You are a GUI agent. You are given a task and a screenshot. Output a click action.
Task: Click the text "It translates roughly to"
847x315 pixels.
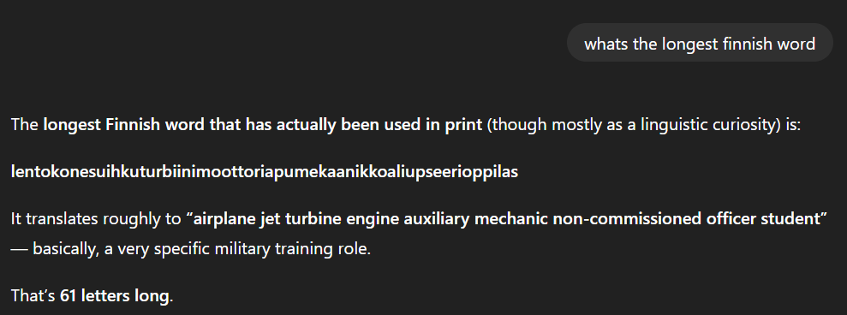96,219
